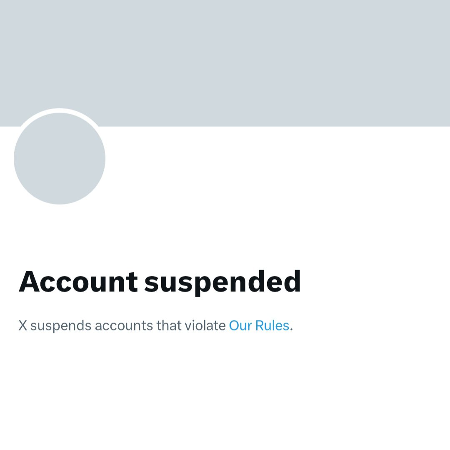Click the suspension explanation text line
The width and height of the screenshot is (450, 450).
pos(156,326)
